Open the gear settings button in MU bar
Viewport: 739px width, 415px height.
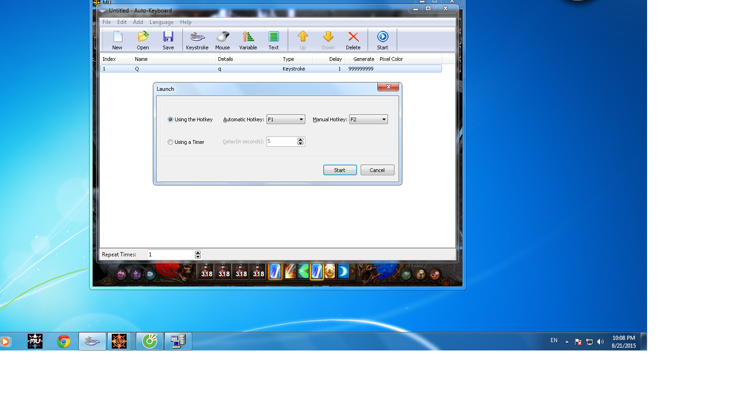pos(435,275)
